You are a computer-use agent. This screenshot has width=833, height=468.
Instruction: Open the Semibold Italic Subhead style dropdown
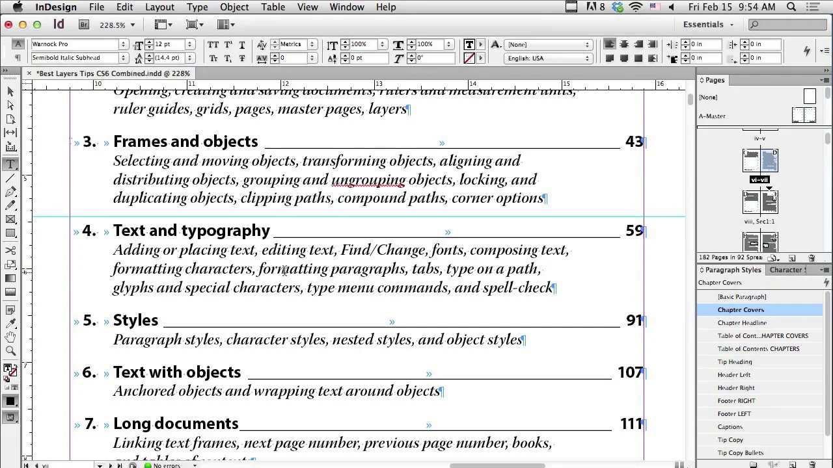pos(123,58)
